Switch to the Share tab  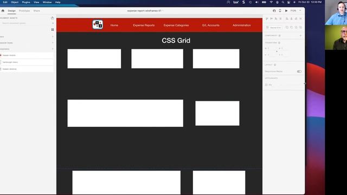(x=37, y=11)
